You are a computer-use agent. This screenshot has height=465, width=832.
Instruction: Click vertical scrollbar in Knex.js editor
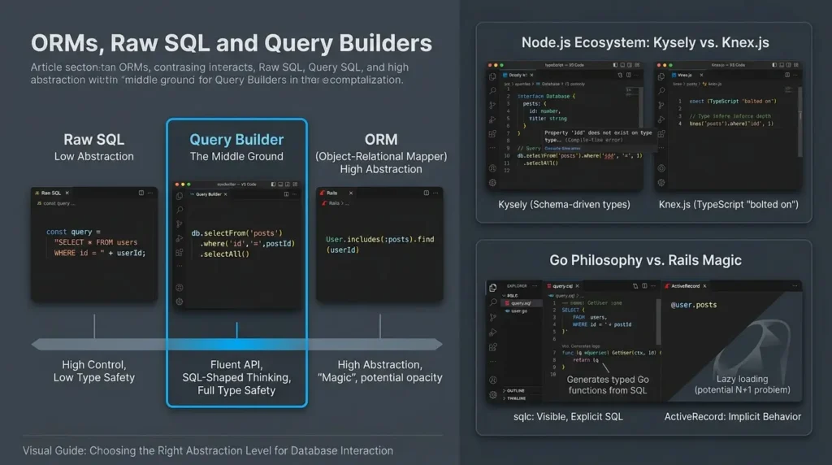(799, 122)
